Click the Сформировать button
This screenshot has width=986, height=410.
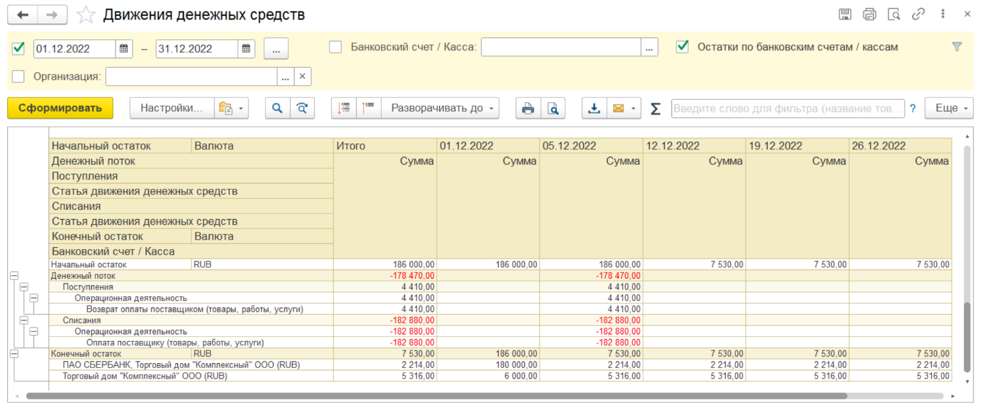[60, 109]
